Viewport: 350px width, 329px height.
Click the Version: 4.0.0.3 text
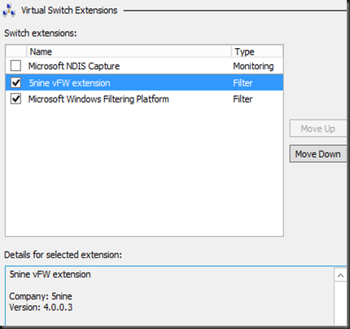pos(41,307)
